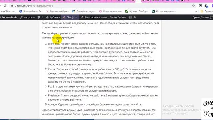Reload the current browser page
Image resolution: width=213 pixels, height=120 pixels.
[x=5, y=6]
